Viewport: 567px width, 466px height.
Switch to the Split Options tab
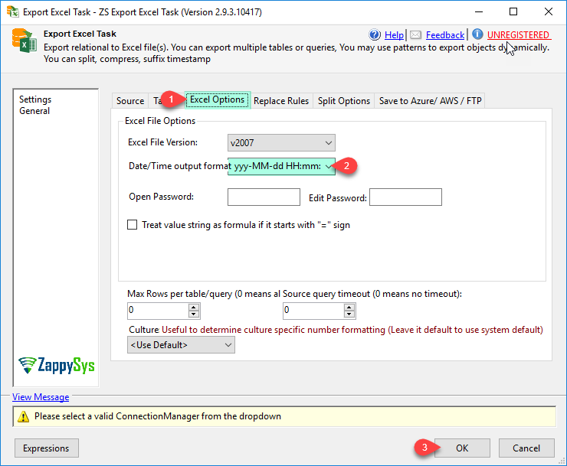(344, 101)
